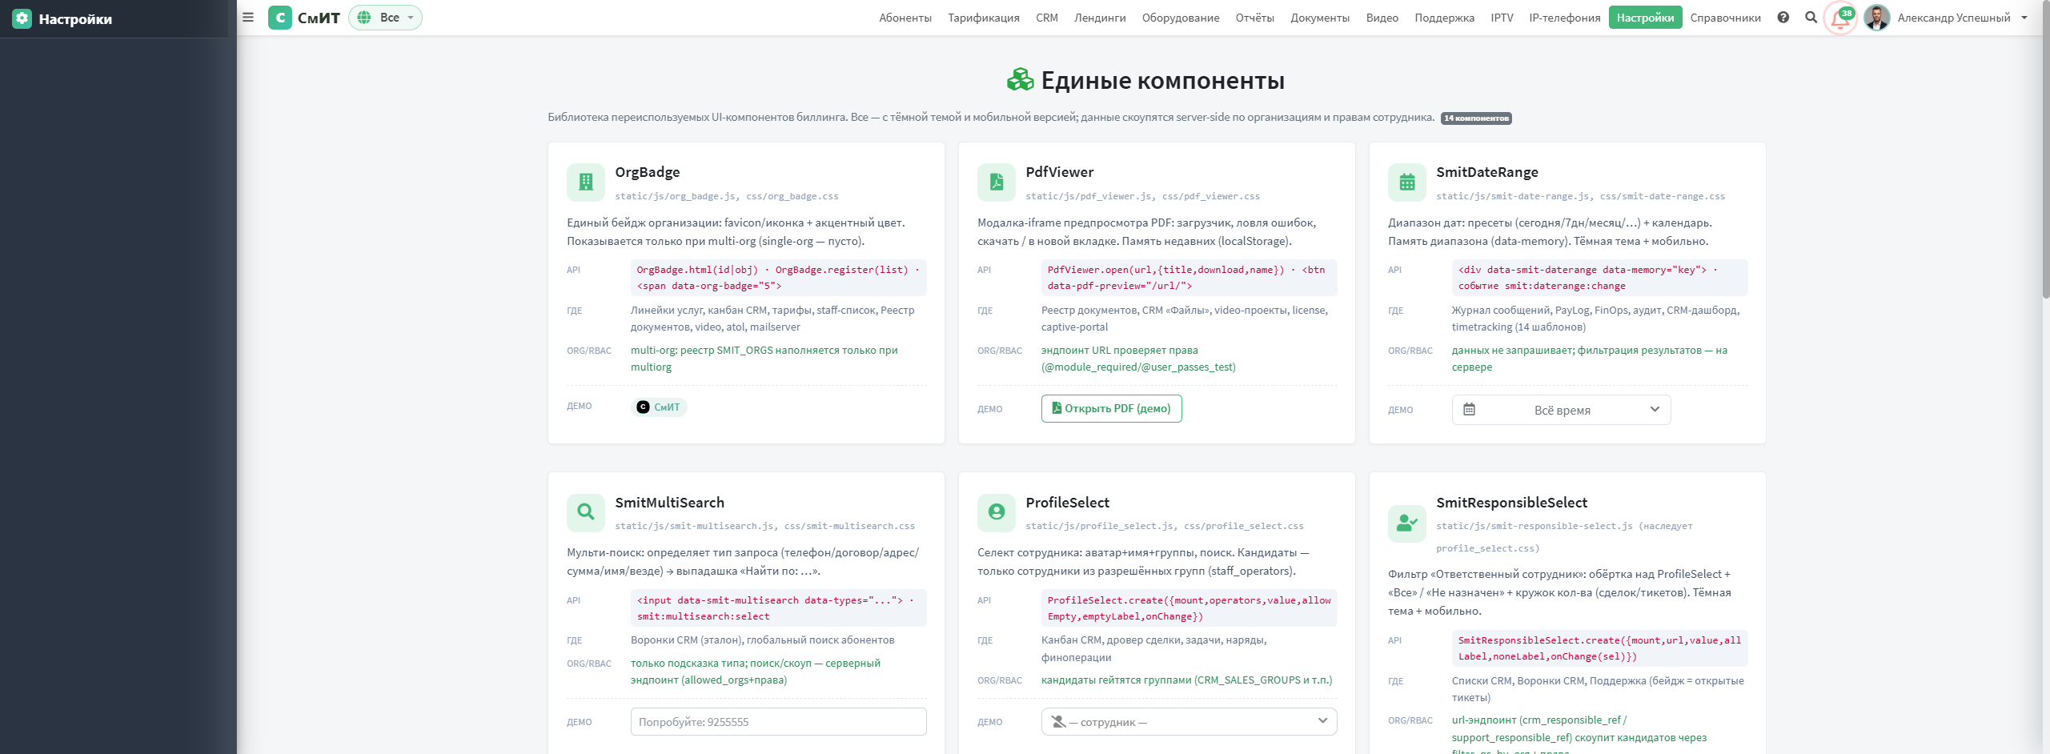
Task: Click the ProfileSelect user circle icon
Action: [x=997, y=512]
